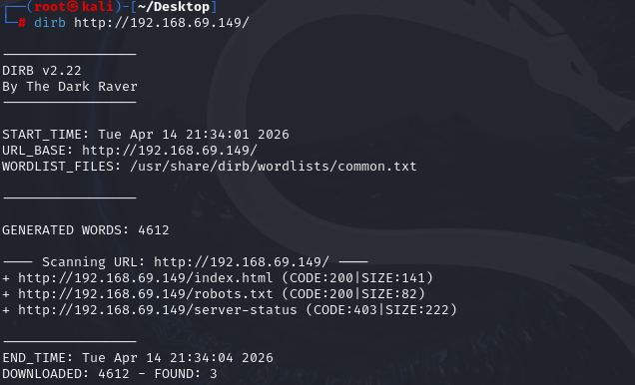This screenshot has height=385, width=635.
Task: Click the dirb command word
Action: 50,23
